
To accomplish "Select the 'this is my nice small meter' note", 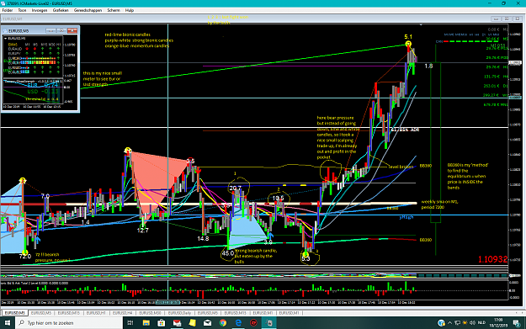I will point(103,79).
